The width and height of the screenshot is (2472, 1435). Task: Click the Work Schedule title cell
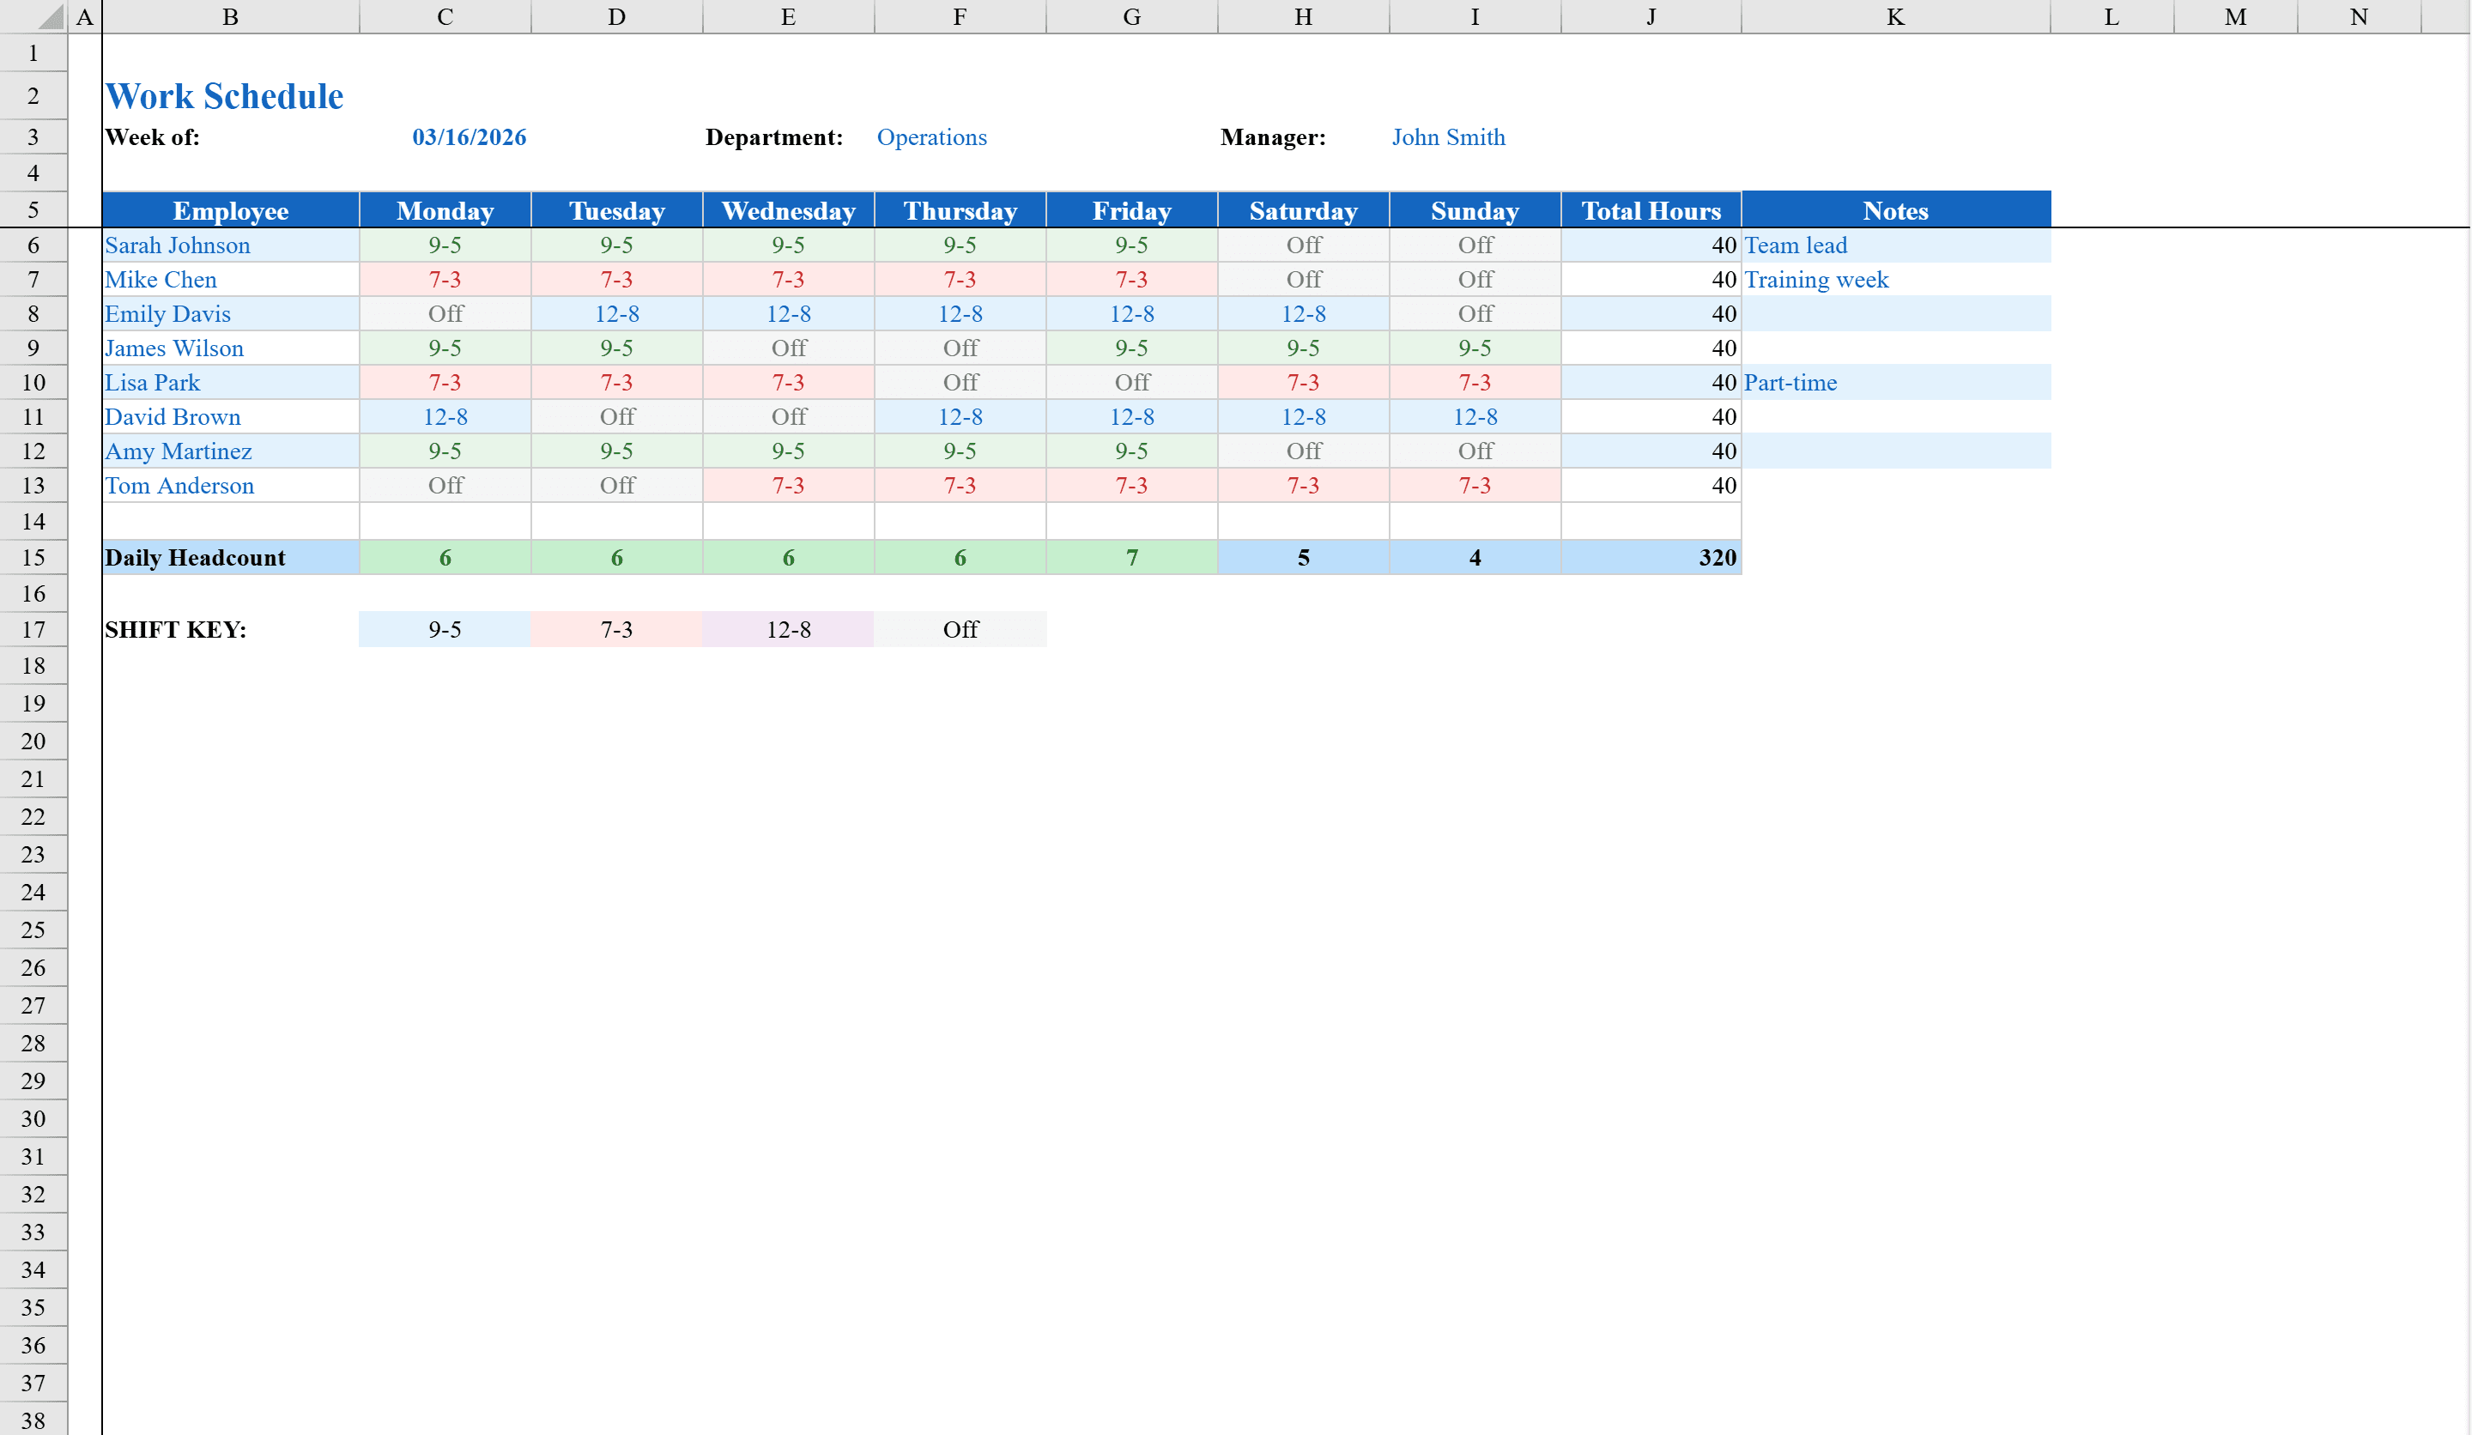coord(224,95)
